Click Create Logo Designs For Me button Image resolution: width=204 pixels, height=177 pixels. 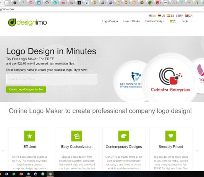click(x=26, y=90)
